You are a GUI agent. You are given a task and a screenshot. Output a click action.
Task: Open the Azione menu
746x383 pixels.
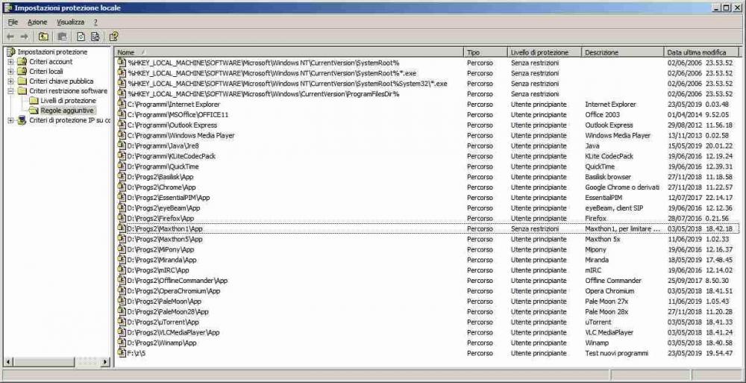point(37,22)
